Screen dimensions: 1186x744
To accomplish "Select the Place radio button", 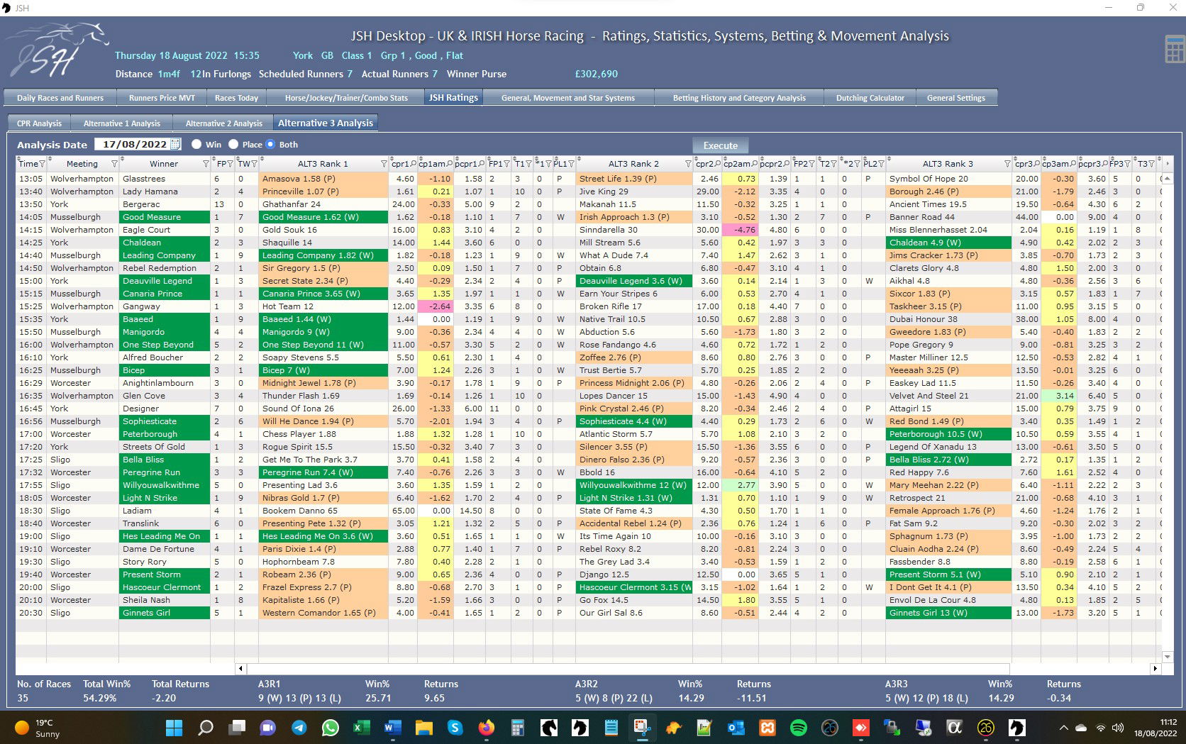I will 233,144.
